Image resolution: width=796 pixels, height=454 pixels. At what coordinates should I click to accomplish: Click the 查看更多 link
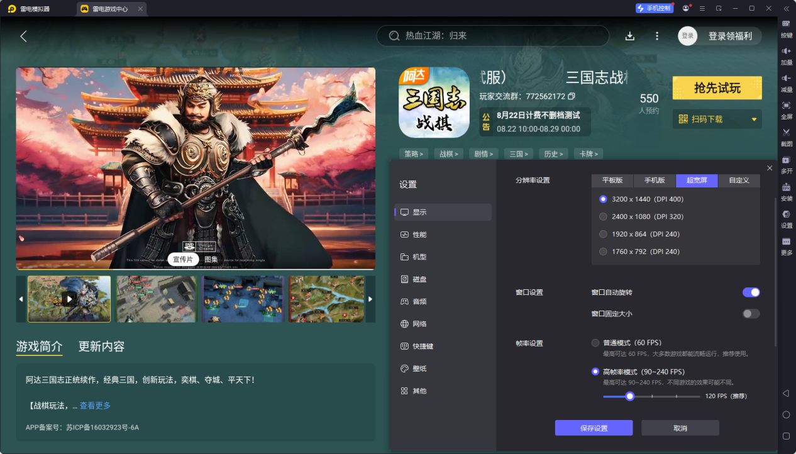95,406
